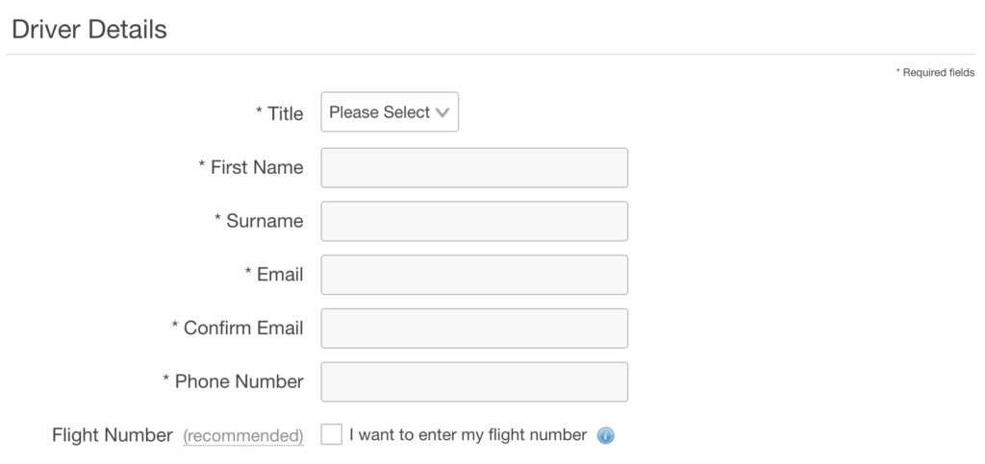985x464 pixels.
Task: Click the 'Driver Details' section heading
Action: tap(89, 30)
